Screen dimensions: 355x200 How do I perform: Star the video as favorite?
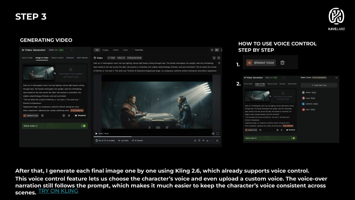click(x=217, y=140)
